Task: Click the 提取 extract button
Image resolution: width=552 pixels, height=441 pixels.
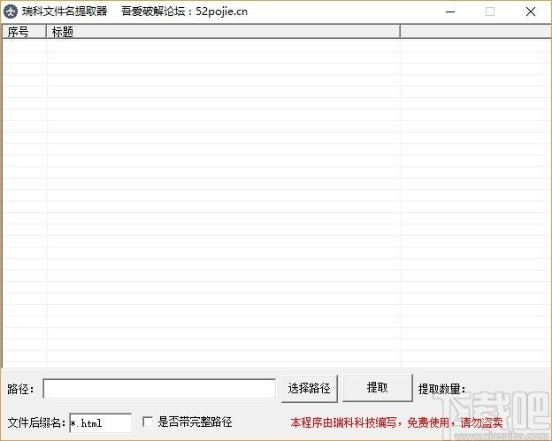Action: click(378, 388)
